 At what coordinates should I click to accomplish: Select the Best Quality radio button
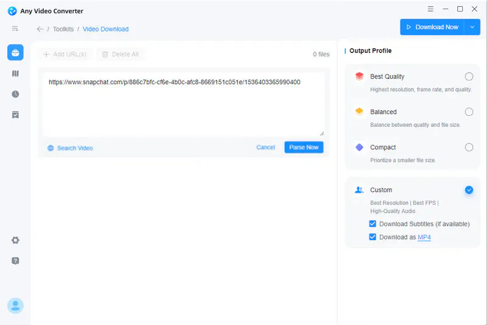(x=469, y=76)
